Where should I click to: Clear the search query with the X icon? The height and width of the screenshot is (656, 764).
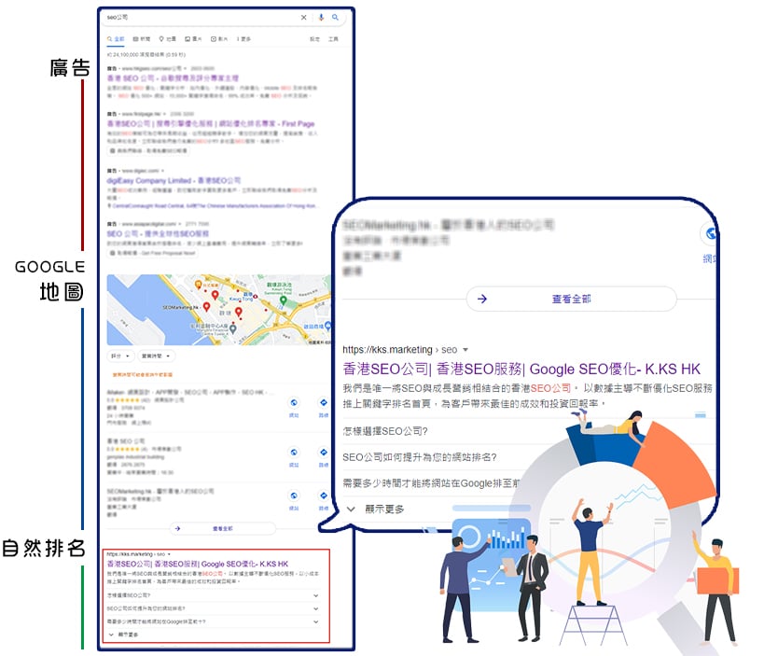303,18
